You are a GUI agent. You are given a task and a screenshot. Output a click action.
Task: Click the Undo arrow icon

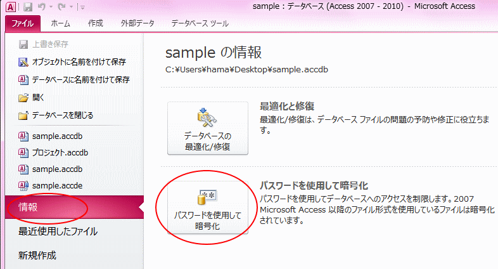[x=41, y=6]
